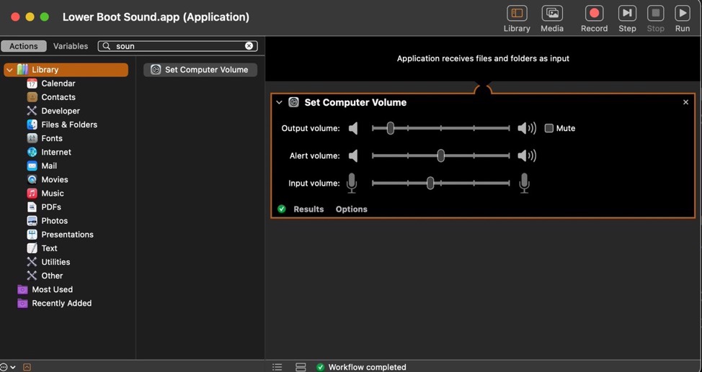702x372 pixels.
Task: Switch to workflow log list view
Action: tap(277, 367)
